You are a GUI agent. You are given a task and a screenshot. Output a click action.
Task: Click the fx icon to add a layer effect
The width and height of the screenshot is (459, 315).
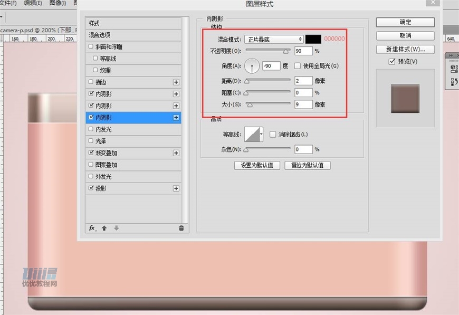[92, 228]
